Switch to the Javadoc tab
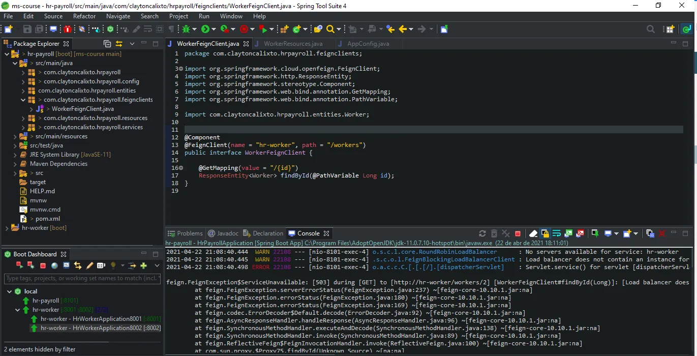This screenshot has width=697, height=356. pos(223,233)
